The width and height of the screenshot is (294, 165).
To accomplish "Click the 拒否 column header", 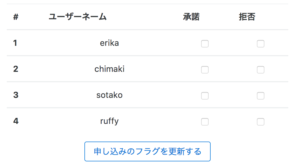I will click(247, 17).
